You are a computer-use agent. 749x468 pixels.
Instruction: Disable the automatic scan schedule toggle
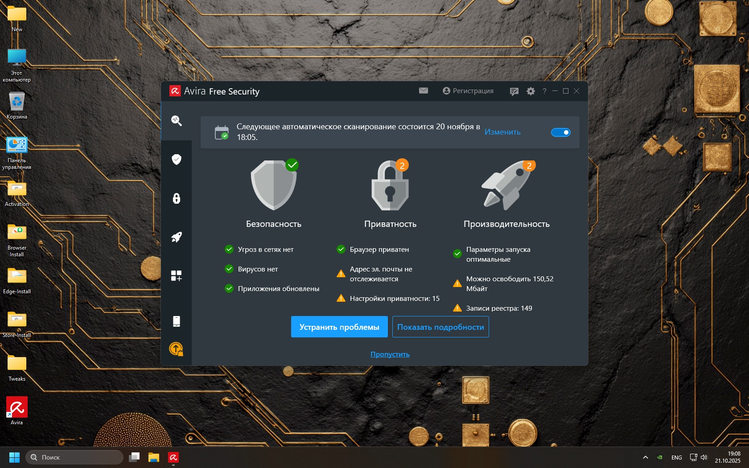560,132
